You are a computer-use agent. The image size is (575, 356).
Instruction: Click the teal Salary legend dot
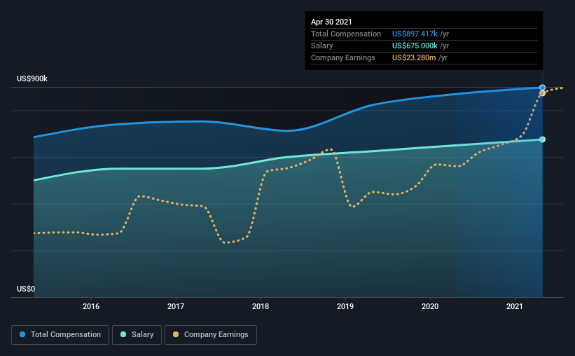(x=123, y=334)
